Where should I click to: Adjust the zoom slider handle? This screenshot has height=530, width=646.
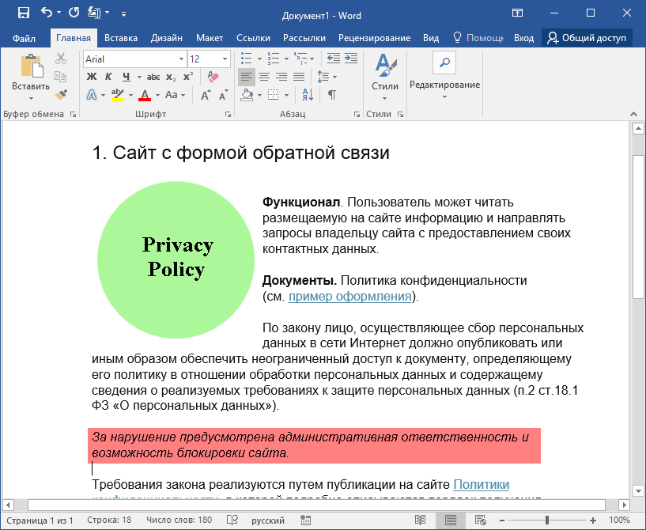(x=547, y=520)
